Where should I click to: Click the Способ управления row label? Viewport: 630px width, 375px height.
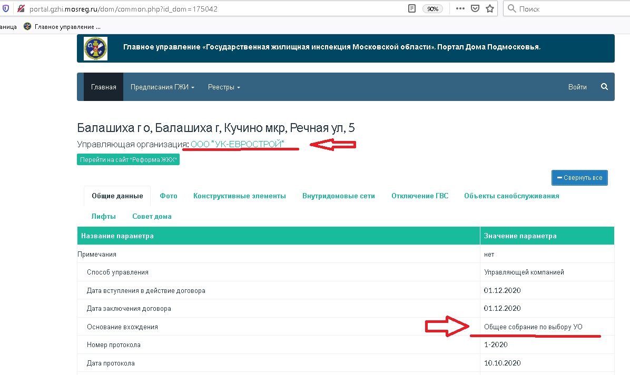coord(117,272)
